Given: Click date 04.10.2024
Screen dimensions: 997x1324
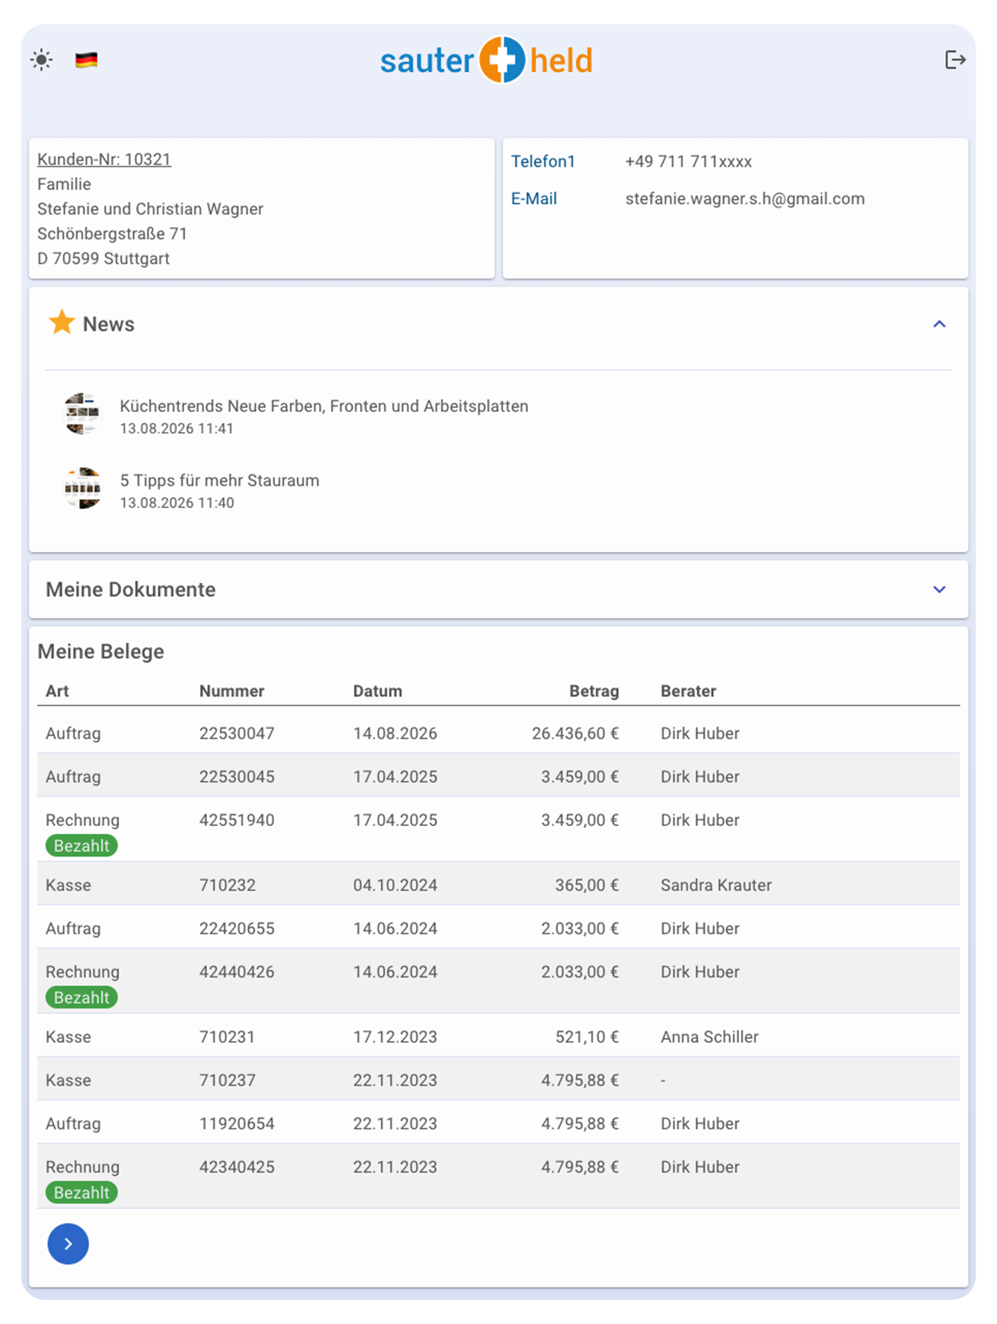Looking at the screenshot, I should coord(395,885).
